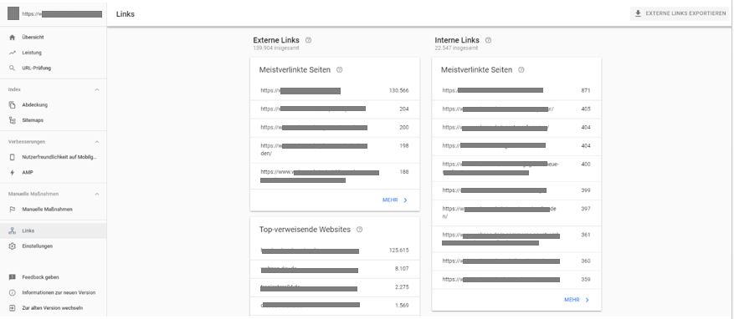Click the Manuelle Maßnahmen flag icon
Image resolution: width=734 pixels, height=319 pixels.
click(x=13, y=210)
